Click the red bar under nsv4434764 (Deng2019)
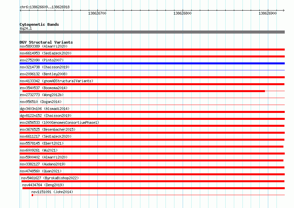This screenshot has height=208, width=294. (x=154, y=188)
